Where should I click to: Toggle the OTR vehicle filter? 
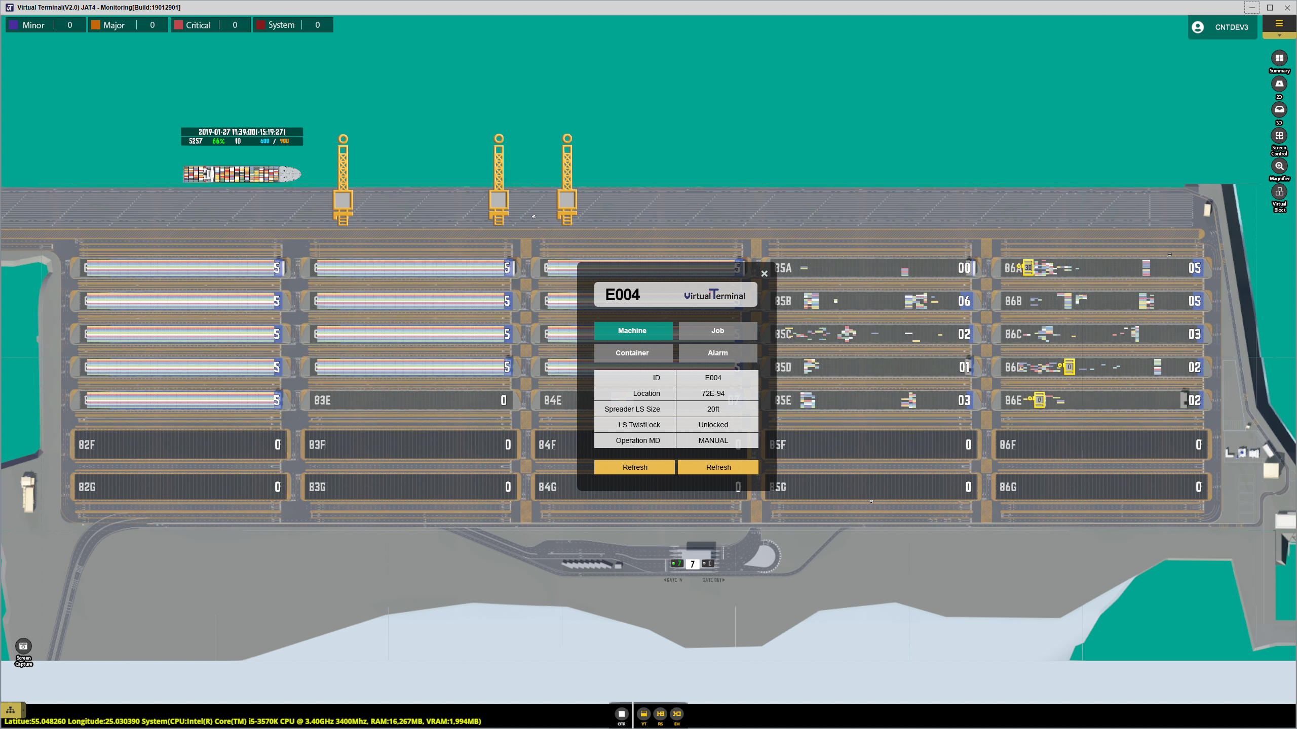(x=621, y=714)
